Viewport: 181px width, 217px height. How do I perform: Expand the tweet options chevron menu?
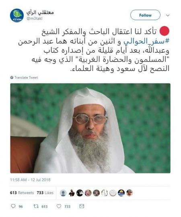[168, 15]
